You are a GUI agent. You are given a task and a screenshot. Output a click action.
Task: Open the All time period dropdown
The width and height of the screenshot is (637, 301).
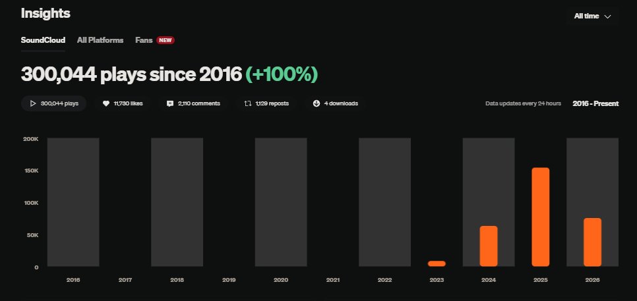click(592, 16)
